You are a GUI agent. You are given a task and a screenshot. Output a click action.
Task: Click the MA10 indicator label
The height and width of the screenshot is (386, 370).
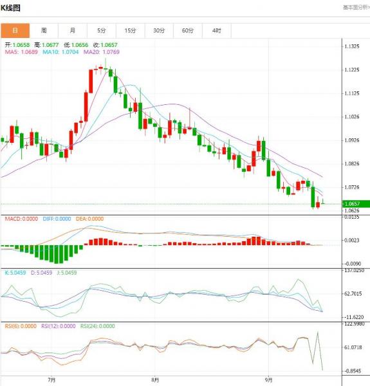pos(60,52)
